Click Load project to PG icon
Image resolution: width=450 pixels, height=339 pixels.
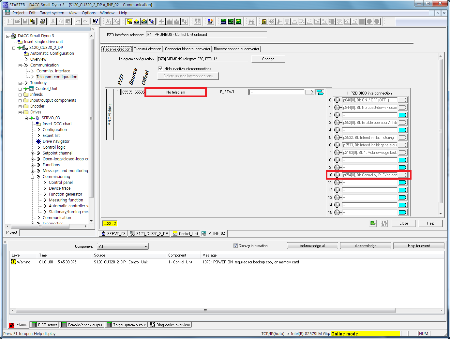(144, 21)
